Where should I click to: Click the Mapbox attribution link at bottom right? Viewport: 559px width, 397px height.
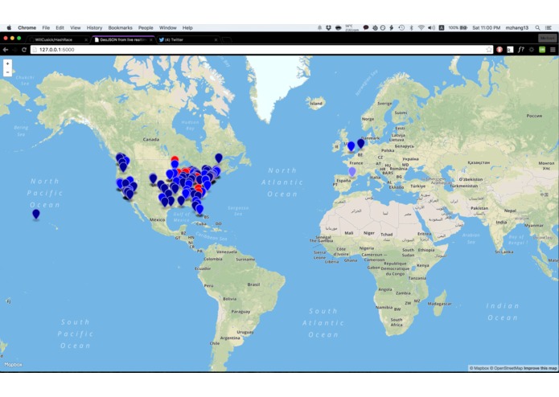[x=479, y=368]
